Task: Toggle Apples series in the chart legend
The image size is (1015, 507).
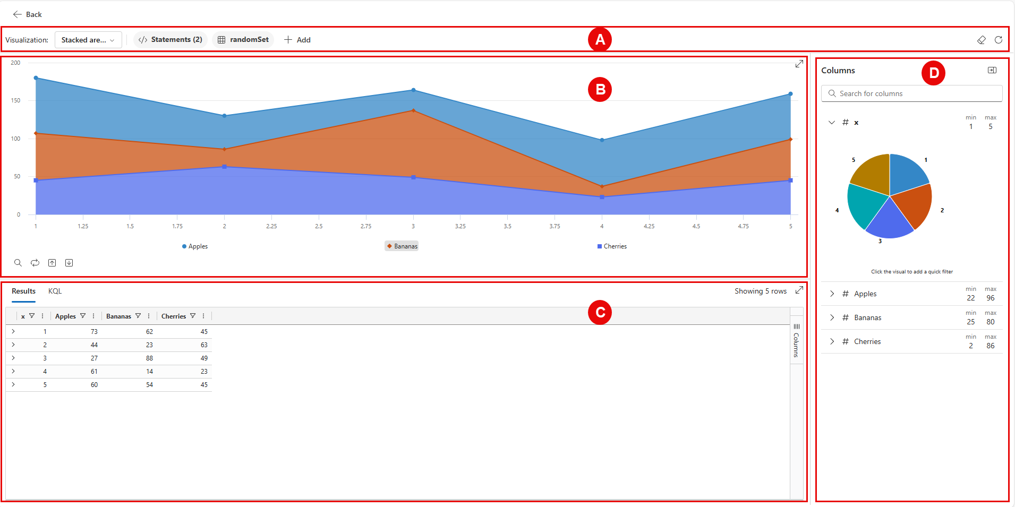Action: coord(195,246)
